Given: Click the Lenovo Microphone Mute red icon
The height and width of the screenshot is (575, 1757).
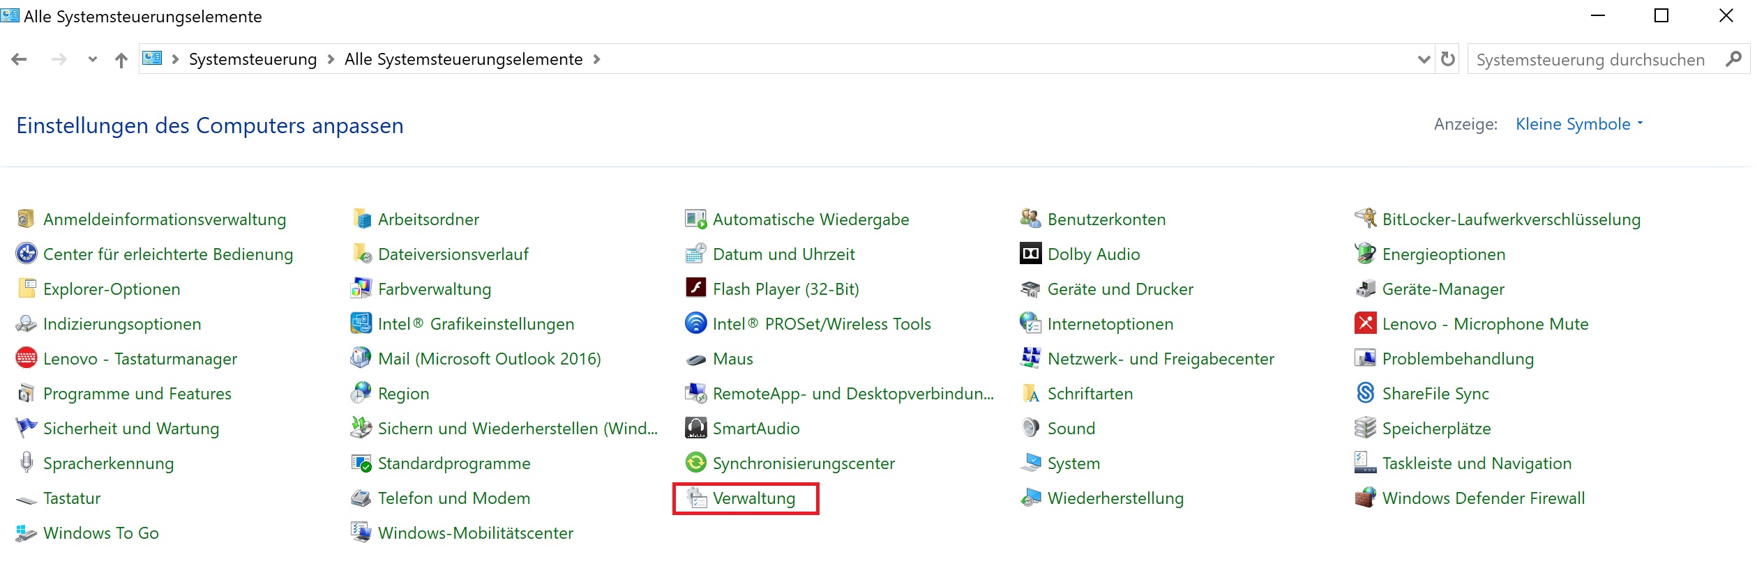Looking at the screenshot, I should point(1366,323).
